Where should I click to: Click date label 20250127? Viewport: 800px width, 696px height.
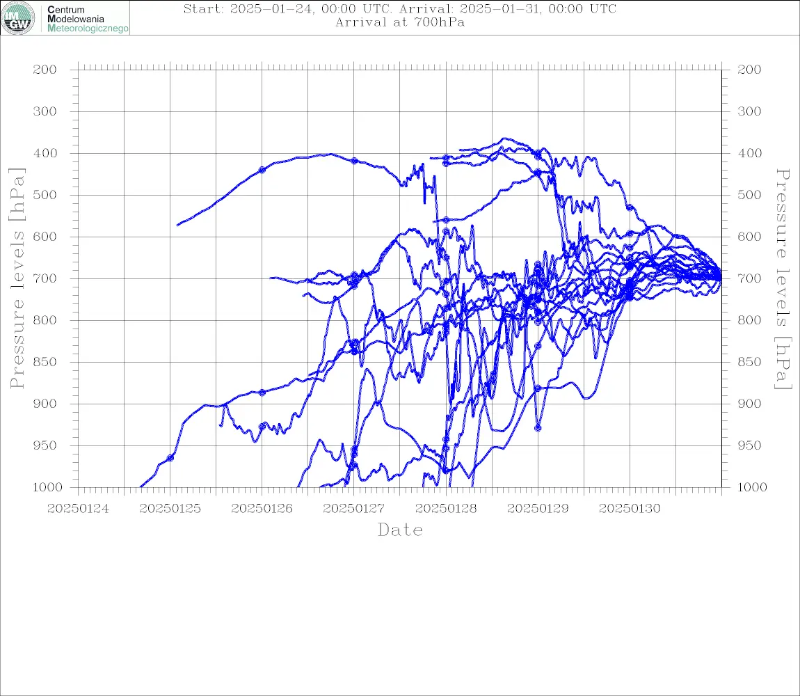tap(353, 509)
